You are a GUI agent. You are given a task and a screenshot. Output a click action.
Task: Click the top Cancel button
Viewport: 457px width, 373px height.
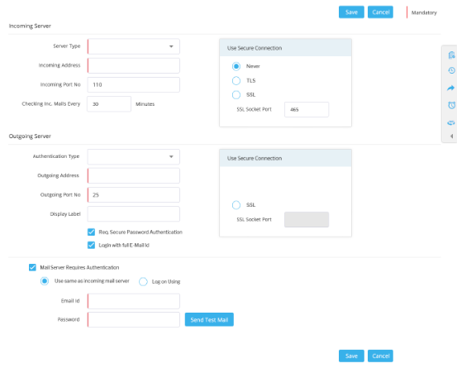point(380,12)
